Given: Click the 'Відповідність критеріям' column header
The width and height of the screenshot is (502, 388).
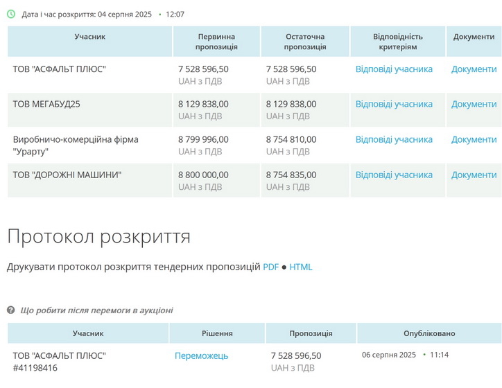Looking at the screenshot, I should (397, 42).
